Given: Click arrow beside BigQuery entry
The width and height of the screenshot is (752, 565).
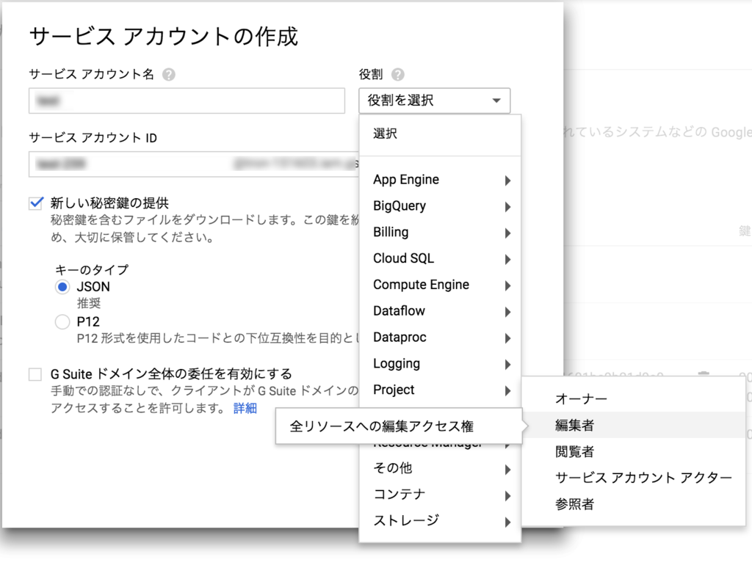Looking at the screenshot, I should [507, 207].
